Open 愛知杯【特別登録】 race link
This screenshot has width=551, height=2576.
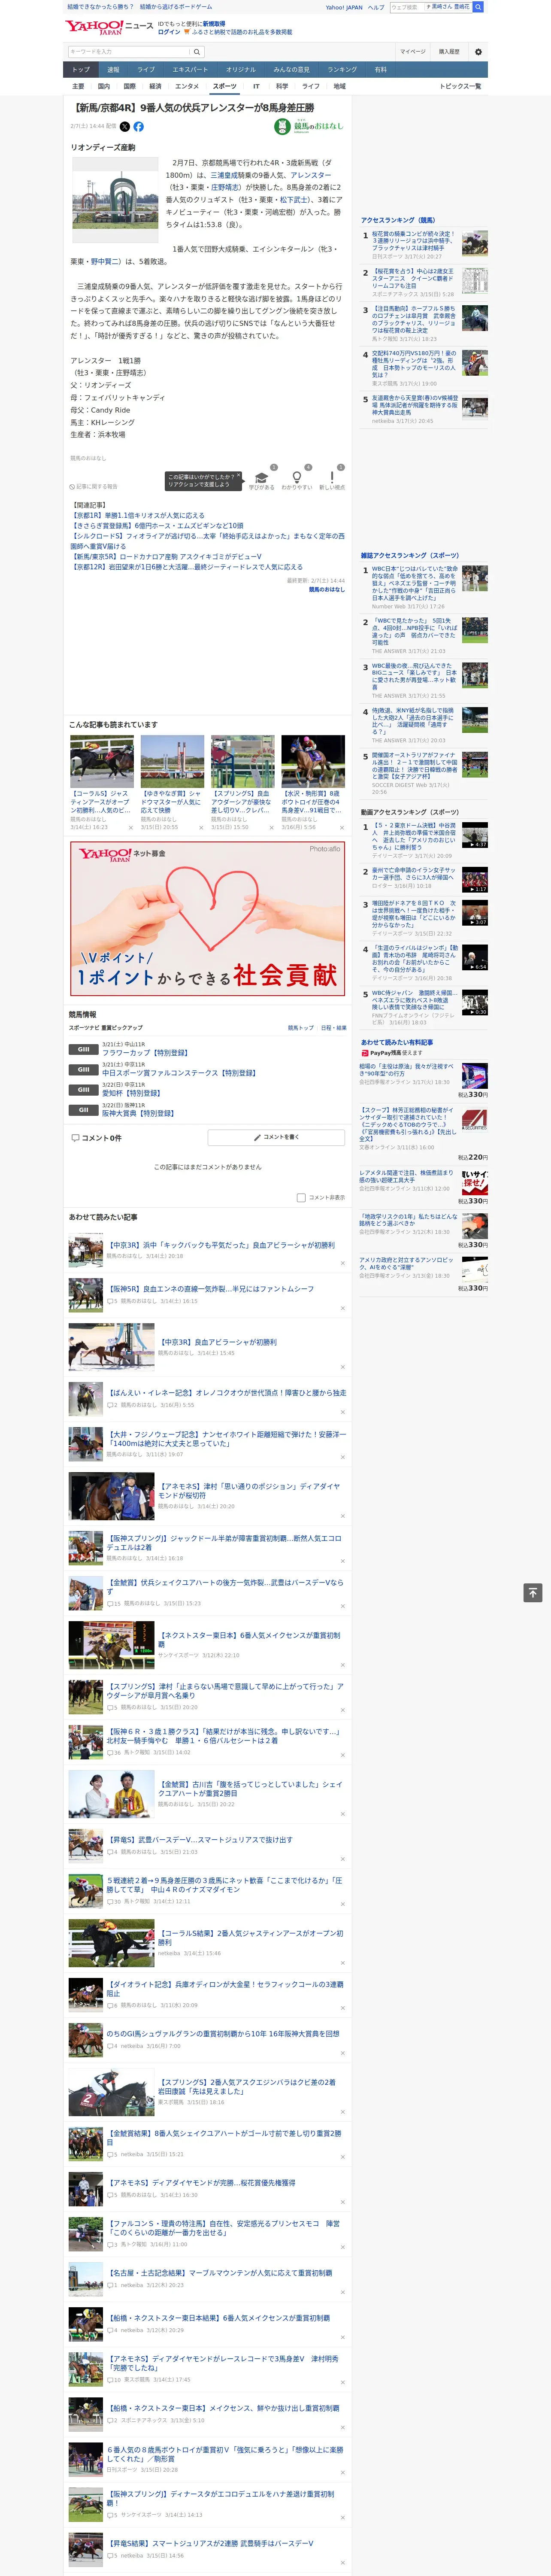[132, 1093]
